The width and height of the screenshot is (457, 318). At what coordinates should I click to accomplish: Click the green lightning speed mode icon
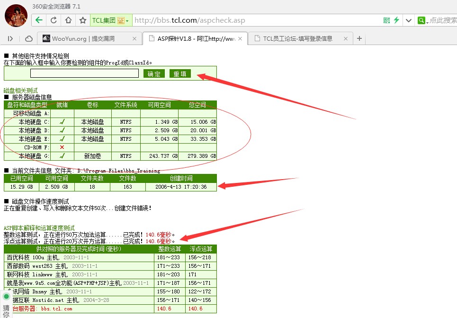click(396, 20)
